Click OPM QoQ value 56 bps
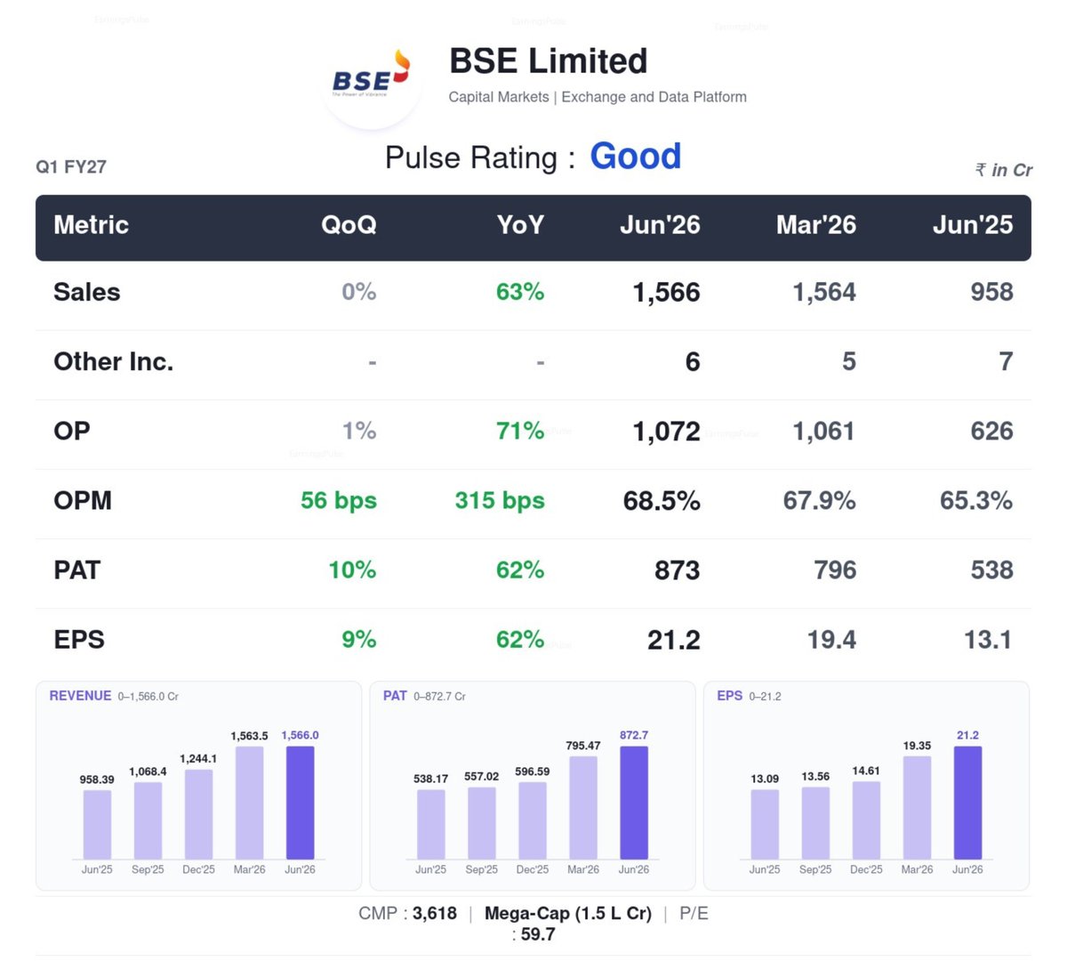1067x961 pixels. click(x=339, y=500)
